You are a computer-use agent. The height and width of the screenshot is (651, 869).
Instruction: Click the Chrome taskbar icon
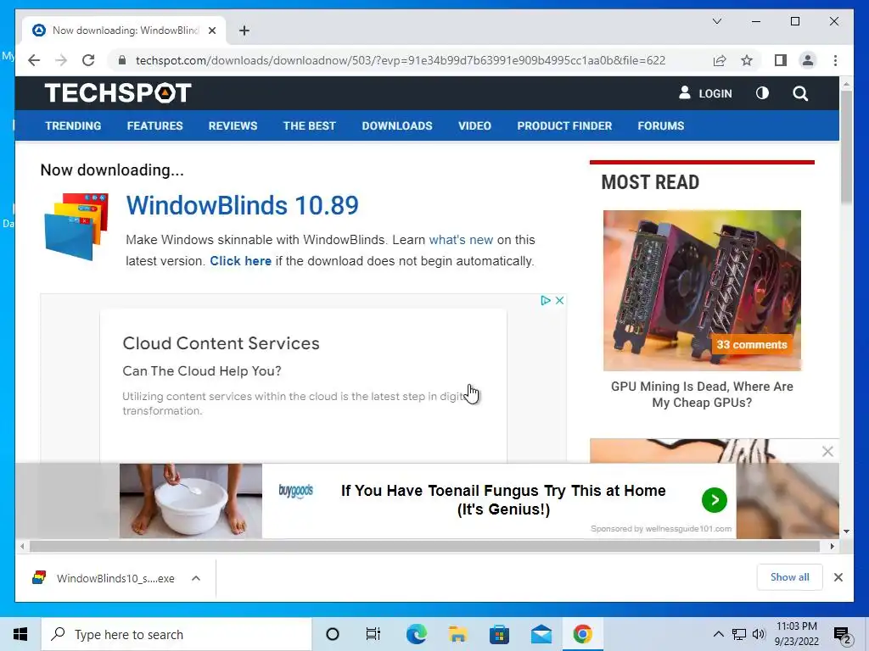pyautogui.click(x=582, y=634)
